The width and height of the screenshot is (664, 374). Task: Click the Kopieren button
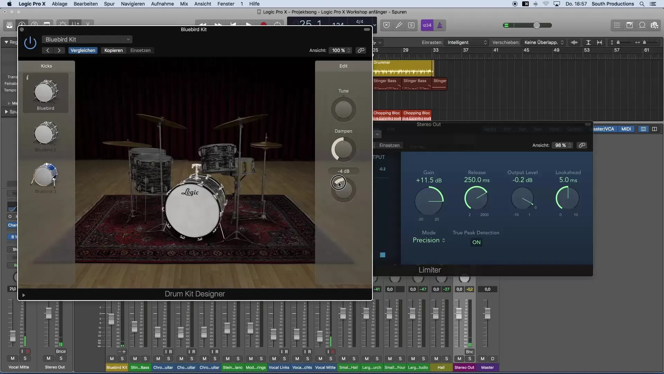pyautogui.click(x=113, y=51)
